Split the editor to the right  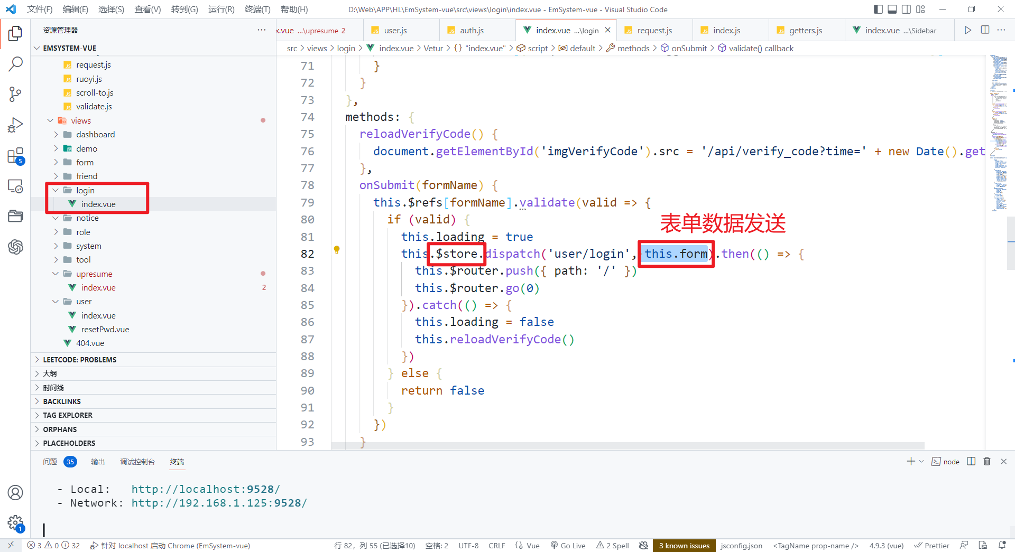pyautogui.click(x=985, y=30)
